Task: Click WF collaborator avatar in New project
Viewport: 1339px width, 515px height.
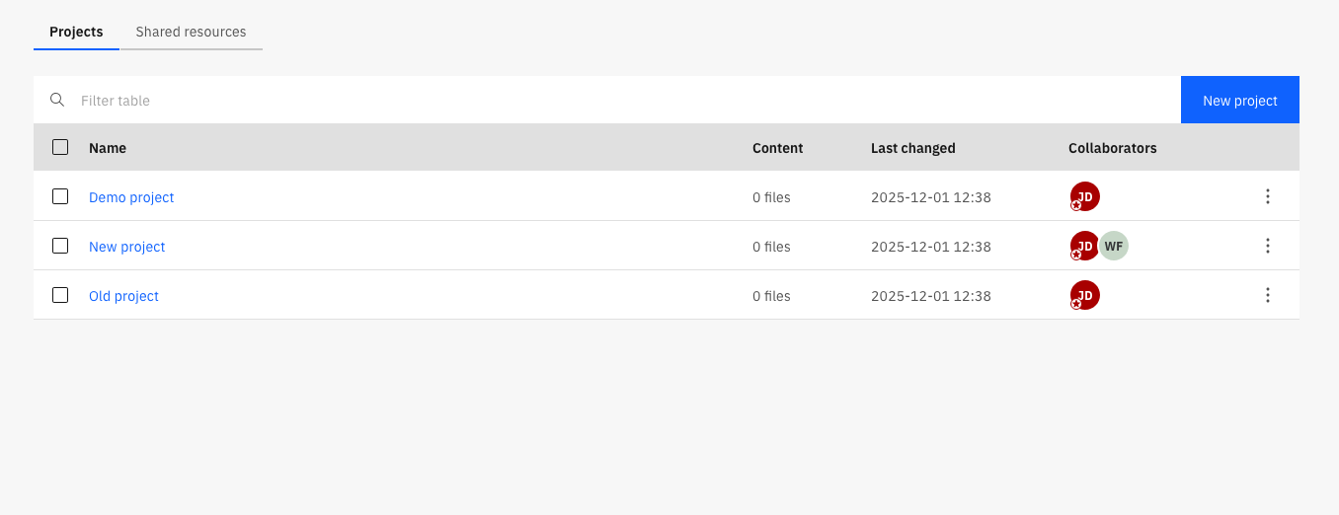Action: [x=1114, y=246]
